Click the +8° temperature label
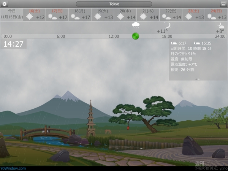The image size is (228, 171). (220, 31)
